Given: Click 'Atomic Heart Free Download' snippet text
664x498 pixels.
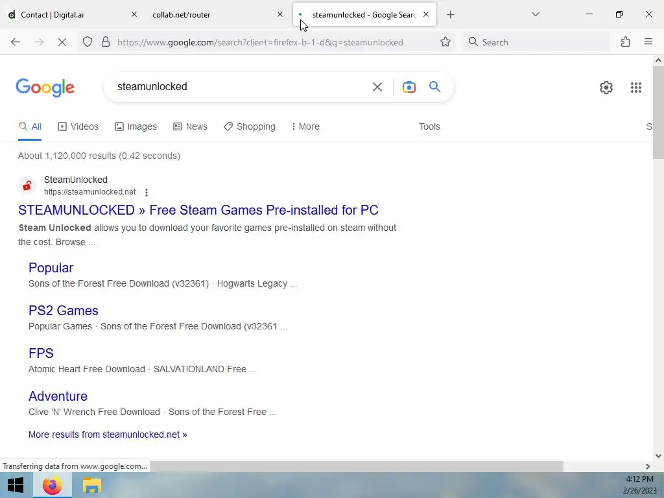Looking at the screenshot, I should click(x=87, y=369).
